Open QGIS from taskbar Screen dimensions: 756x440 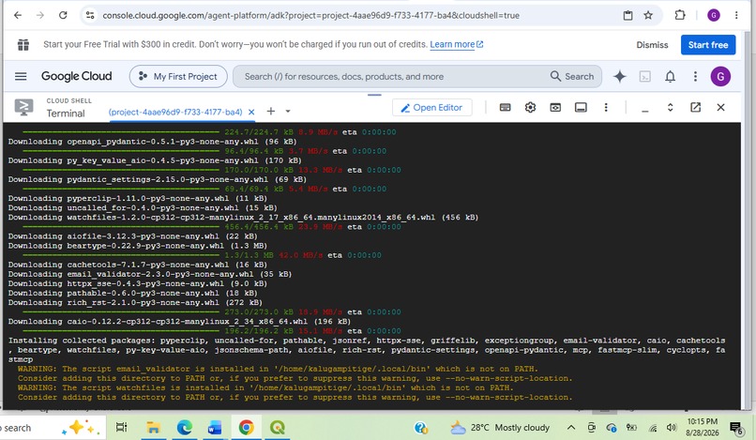pos(278,428)
